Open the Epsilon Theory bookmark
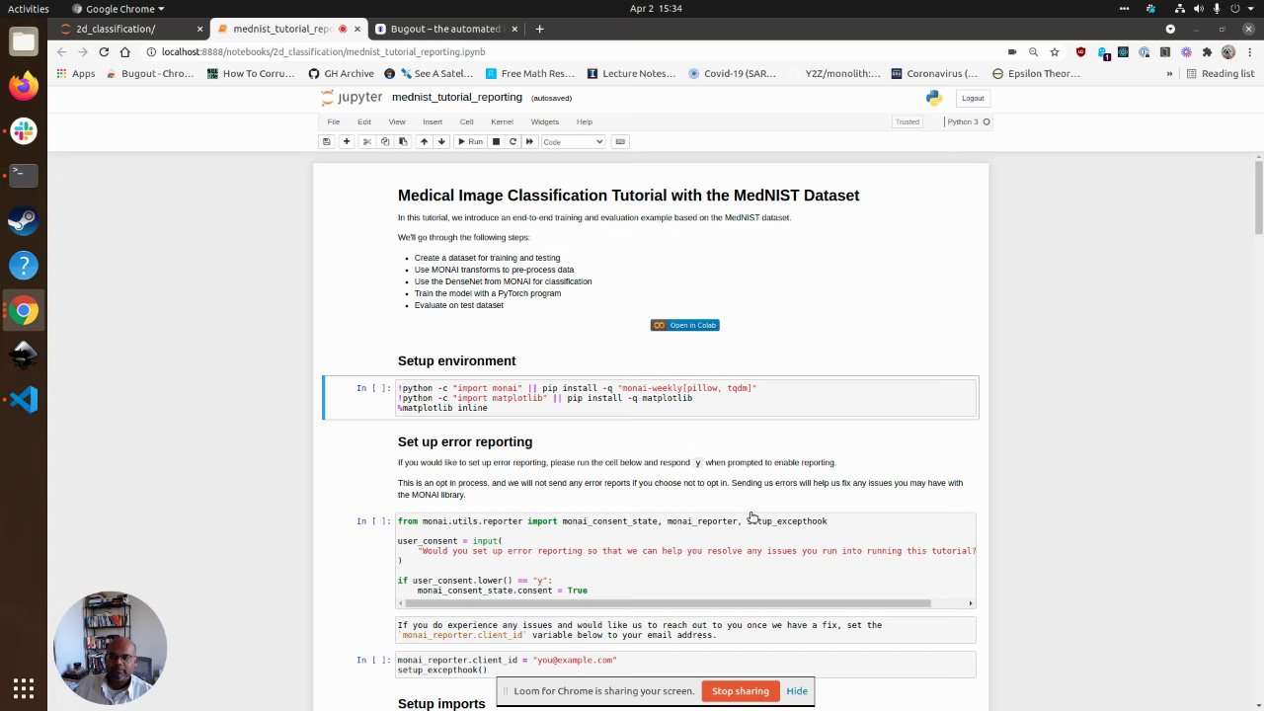The height and width of the screenshot is (711, 1264). pyautogui.click(x=1036, y=73)
